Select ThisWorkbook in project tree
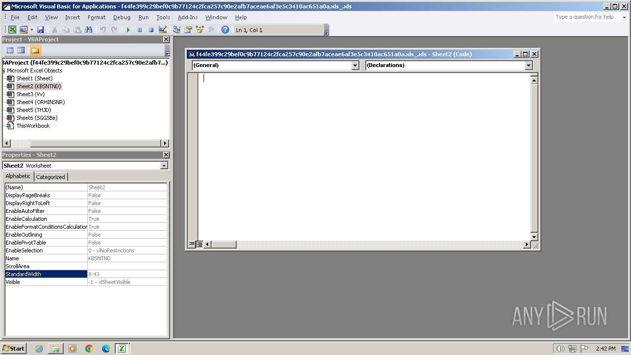The height and width of the screenshot is (355, 631). point(33,126)
